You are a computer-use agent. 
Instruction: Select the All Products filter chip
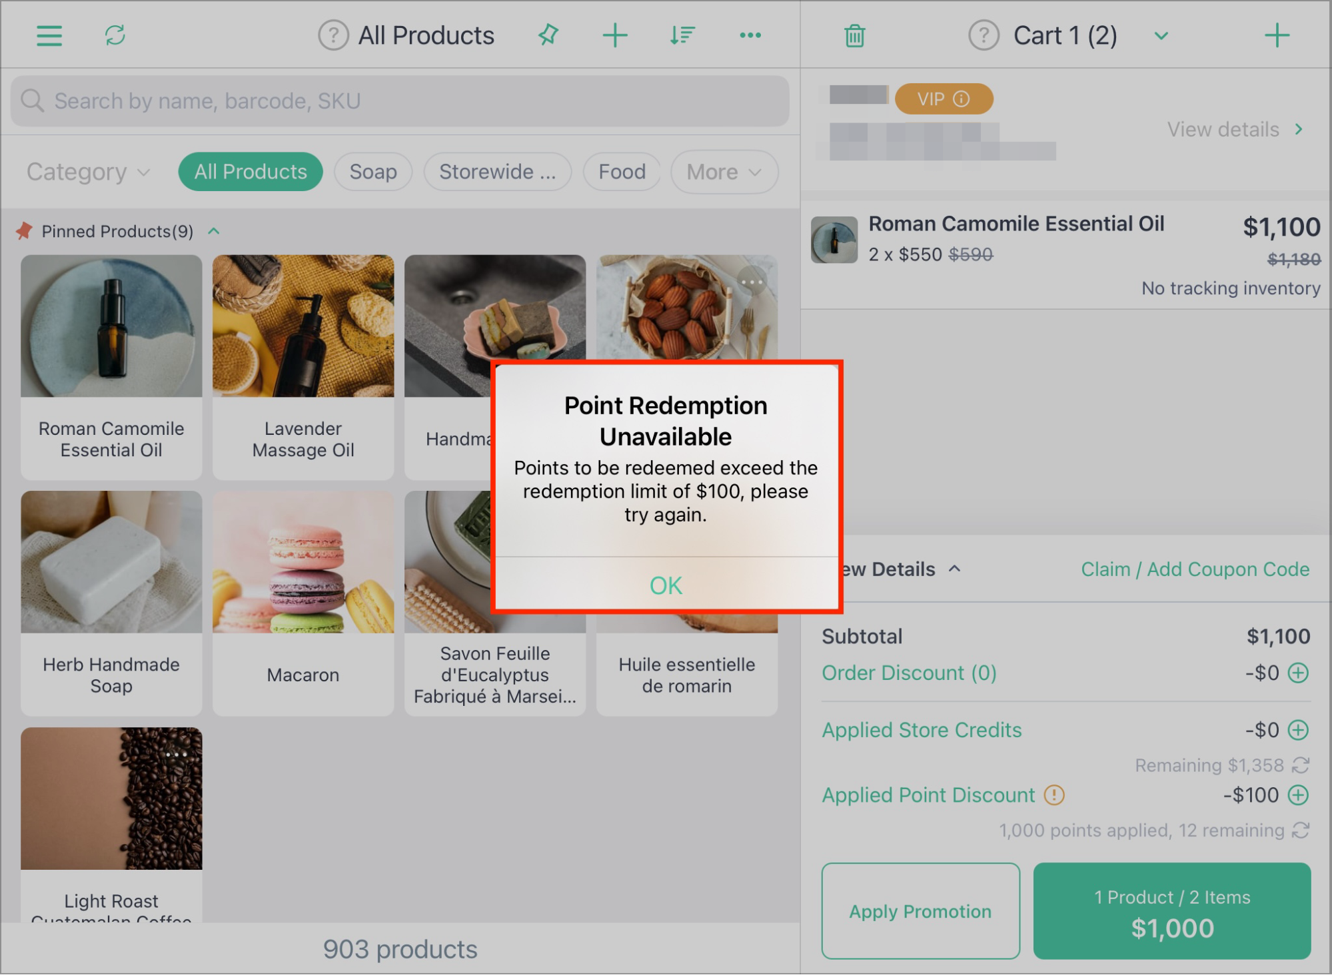click(251, 172)
